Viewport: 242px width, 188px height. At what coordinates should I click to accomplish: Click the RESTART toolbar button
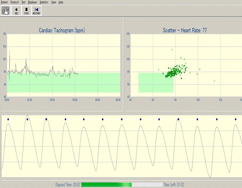coord(36,10)
